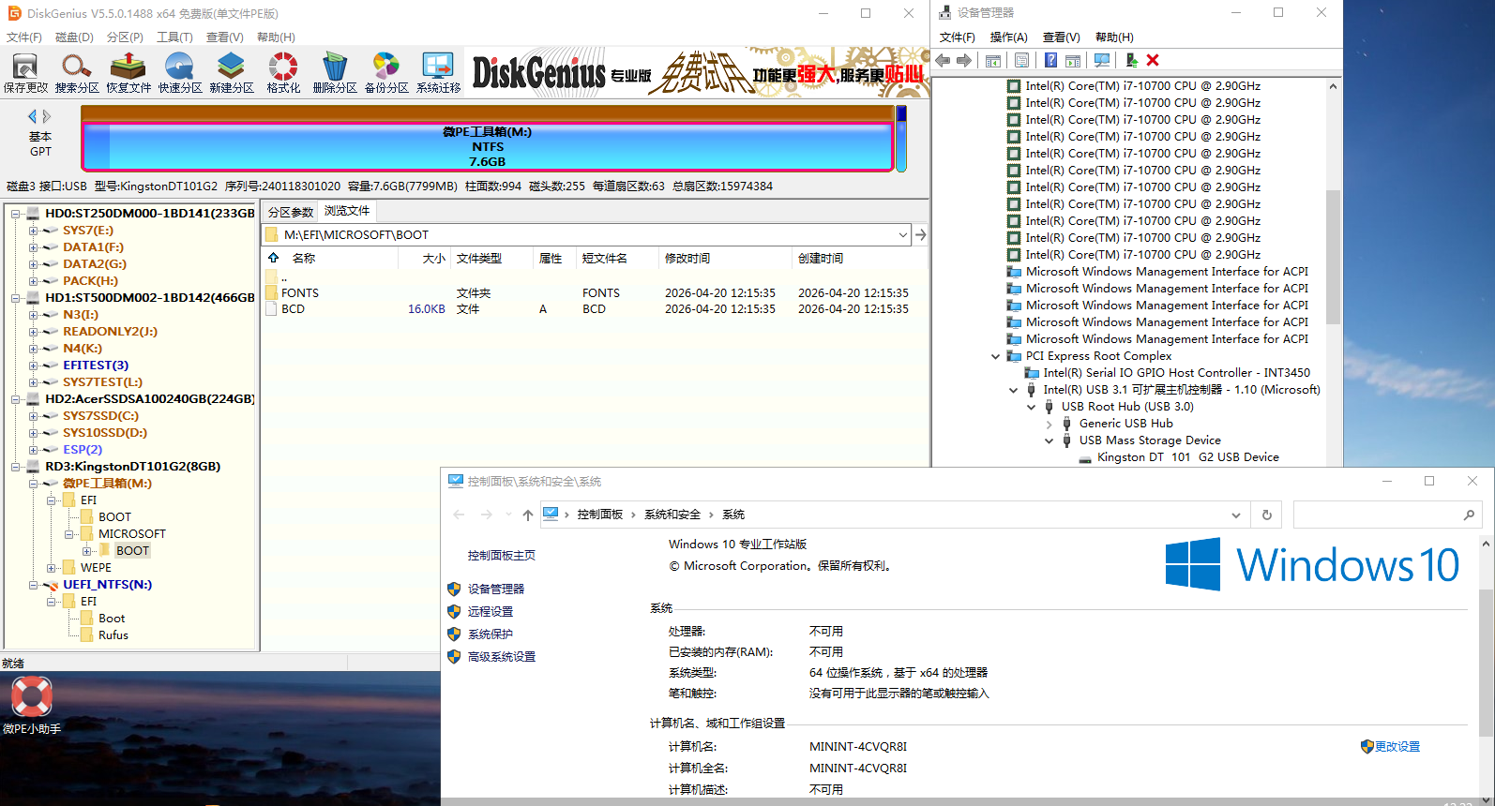Expand the WEPE folder in disk tree
Image resolution: width=1495 pixels, height=806 pixels.
[x=52, y=568]
